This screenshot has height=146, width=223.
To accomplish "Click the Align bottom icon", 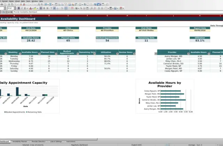I will pos(57,8).
